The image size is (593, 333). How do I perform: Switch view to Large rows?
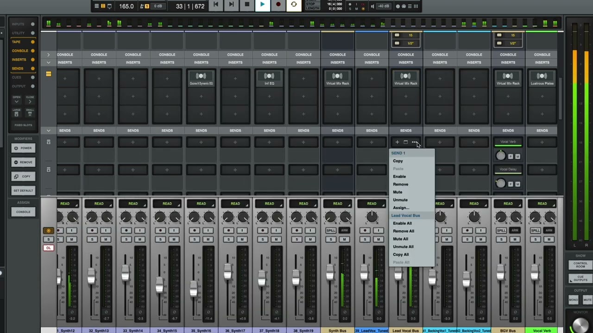[x=17, y=112]
